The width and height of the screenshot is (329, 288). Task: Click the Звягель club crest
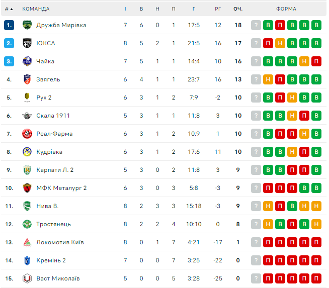pyautogui.click(x=27, y=79)
